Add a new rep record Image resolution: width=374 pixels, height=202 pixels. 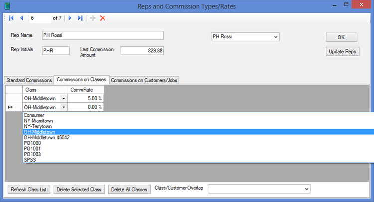[x=93, y=18]
